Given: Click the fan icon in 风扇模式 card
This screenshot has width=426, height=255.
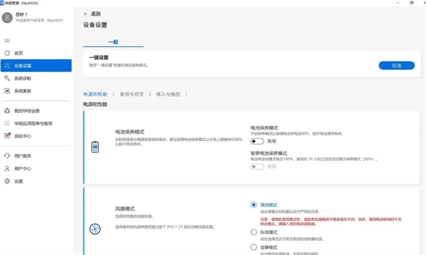Looking at the screenshot, I should [95, 229].
